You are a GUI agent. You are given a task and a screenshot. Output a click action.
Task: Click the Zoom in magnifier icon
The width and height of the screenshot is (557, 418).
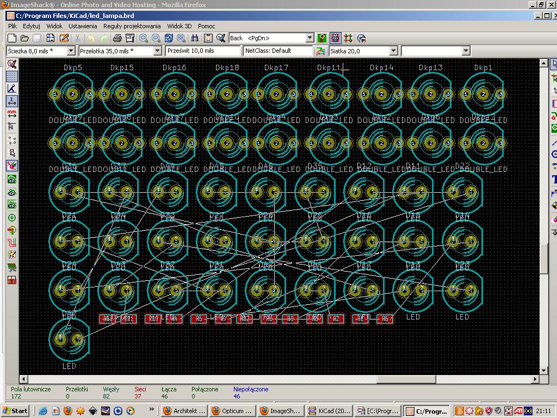144,38
